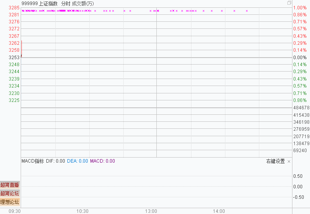Open the 超简直播 tab
The height and width of the screenshot is (214, 310).
coord(10,185)
